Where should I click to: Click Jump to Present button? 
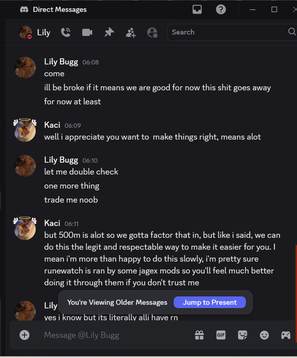point(209,302)
